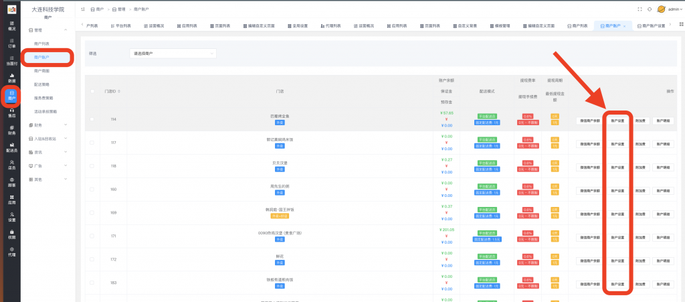685x302 pixels.
Task: Click 账户设置 for 巴蜀烤全鱼 row
Action: [x=617, y=121]
